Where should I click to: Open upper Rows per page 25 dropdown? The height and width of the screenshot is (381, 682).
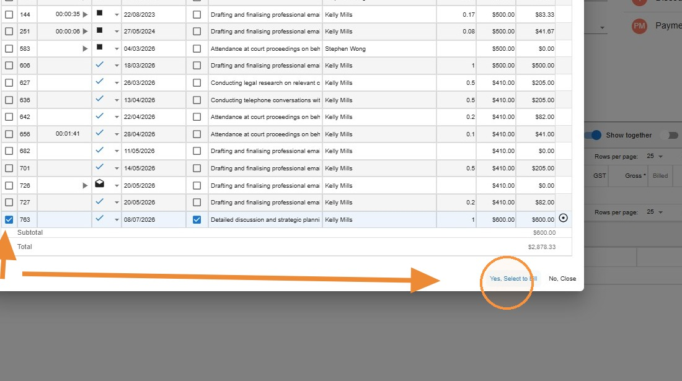pyautogui.click(x=655, y=156)
